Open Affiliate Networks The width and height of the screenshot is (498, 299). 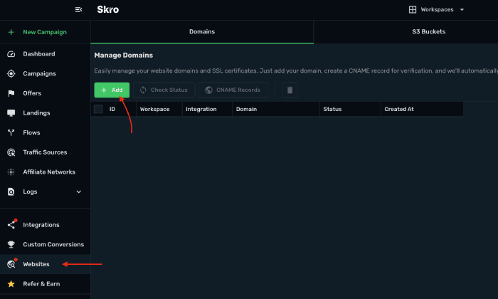point(49,172)
